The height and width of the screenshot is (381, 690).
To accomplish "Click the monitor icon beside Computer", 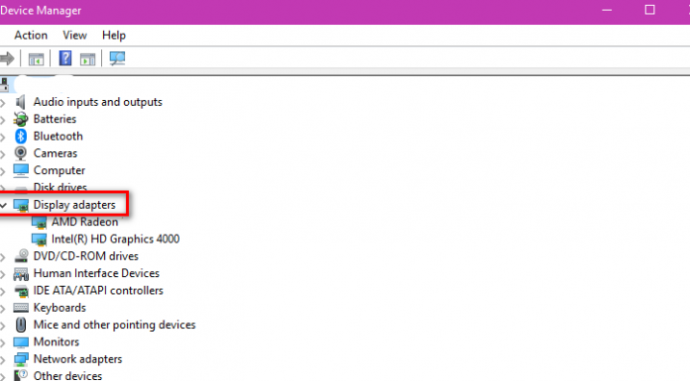I will [21, 170].
